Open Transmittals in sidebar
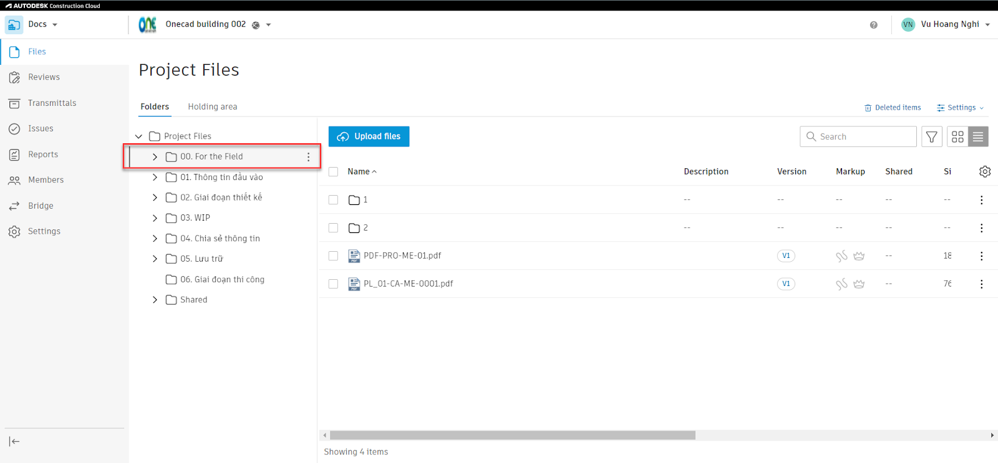 pyautogui.click(x=52, y=103)
